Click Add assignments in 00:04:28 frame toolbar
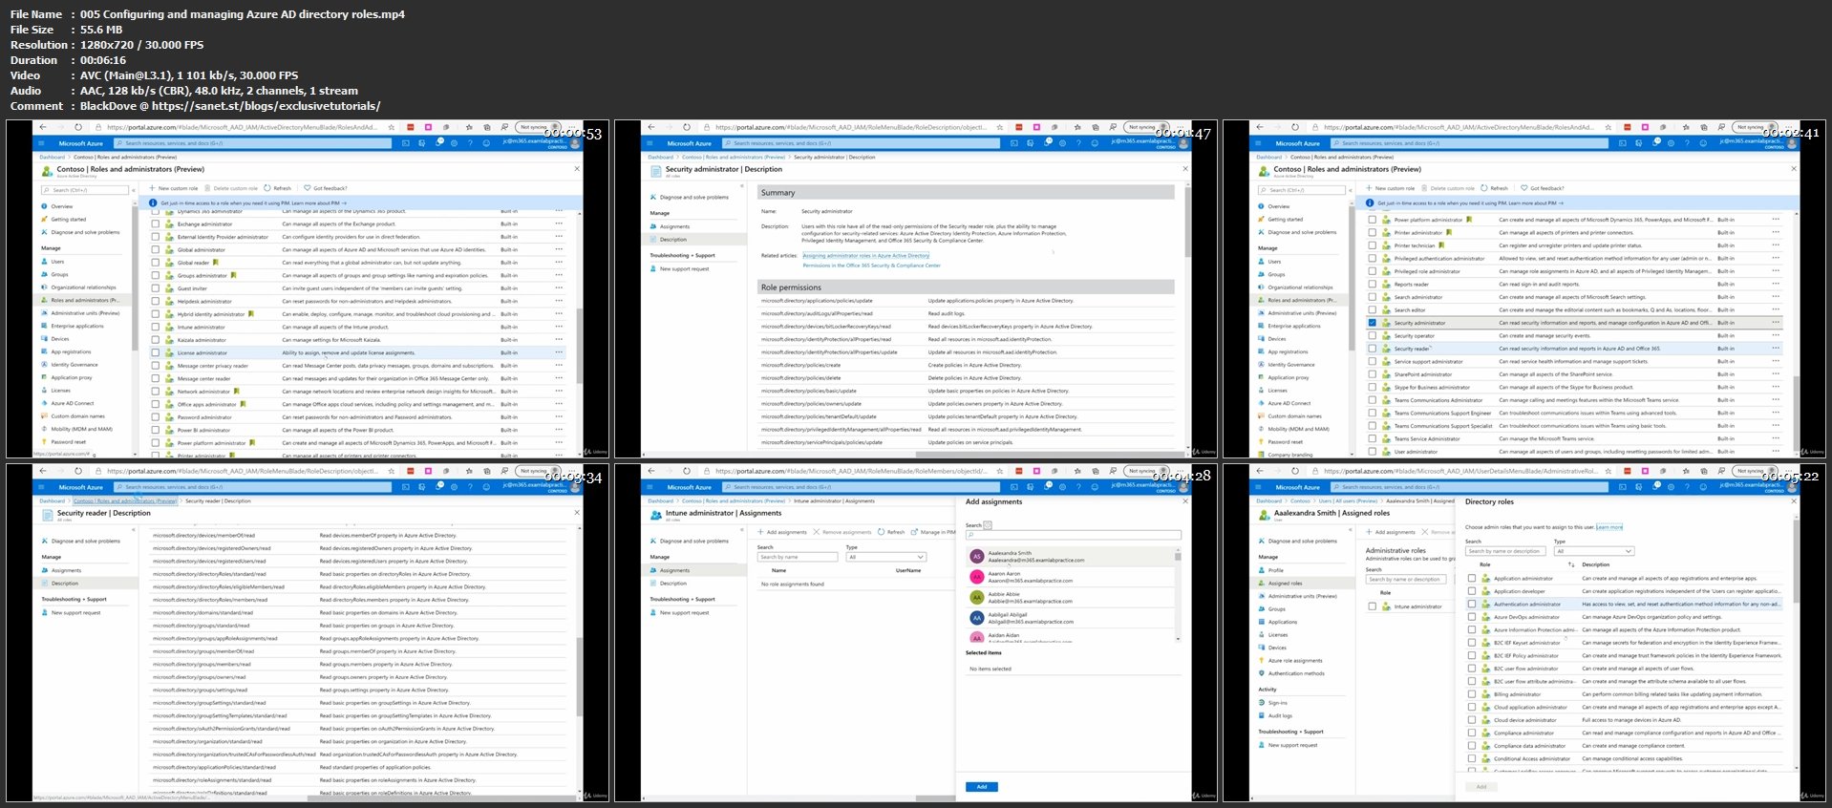Image resolution: width=1832 pixels, height=808 pixels. [x=782, y=532]
